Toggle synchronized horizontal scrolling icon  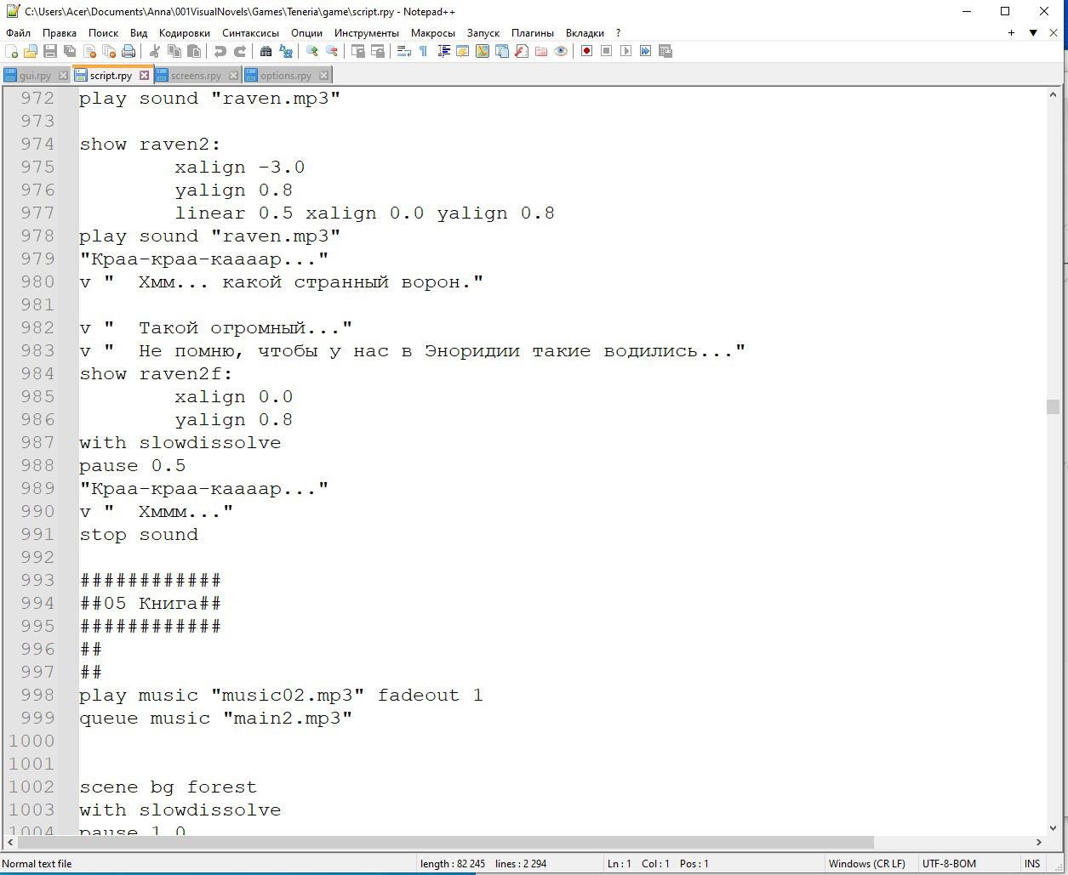378,51
